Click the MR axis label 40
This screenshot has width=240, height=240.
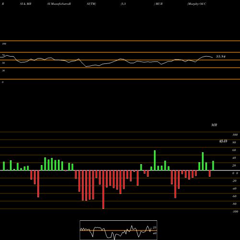pyautogui.click(x=234, y=158)
